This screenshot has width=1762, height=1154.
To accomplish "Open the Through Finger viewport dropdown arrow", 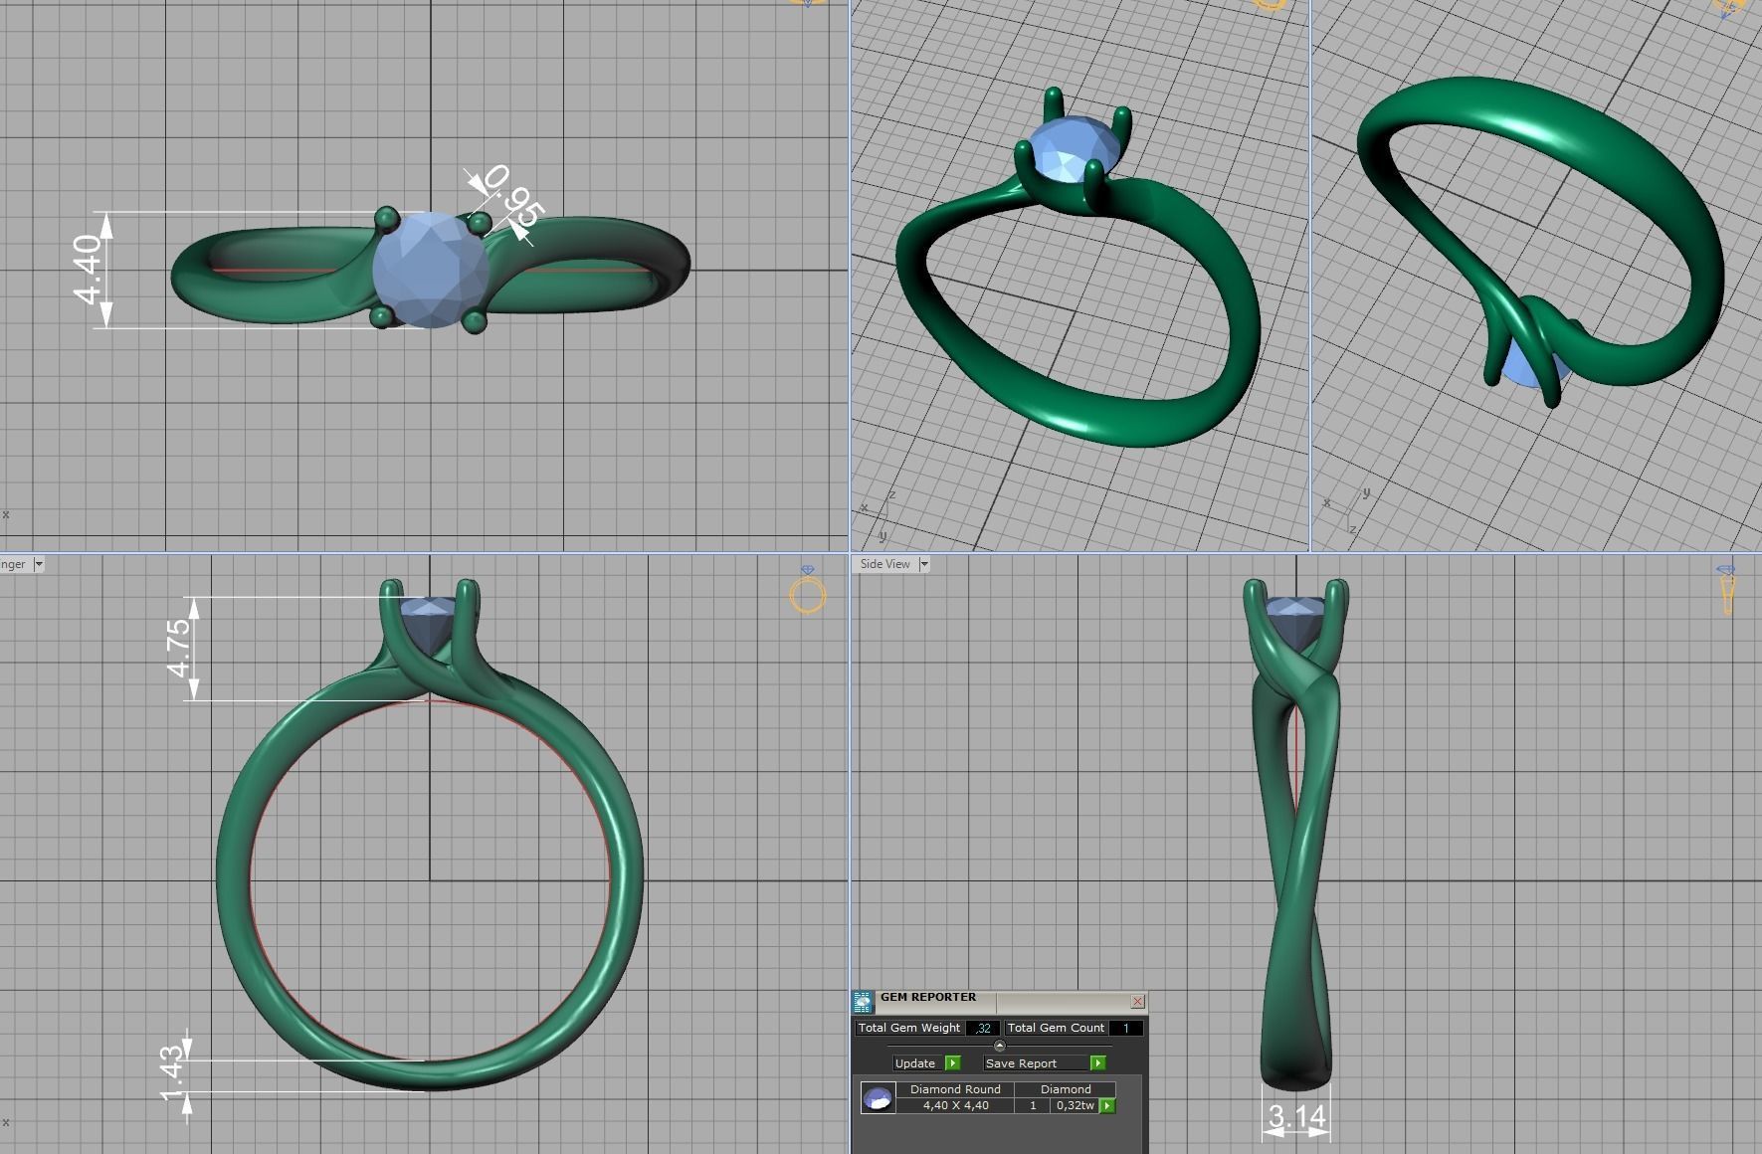I will (x=39, y=564).
